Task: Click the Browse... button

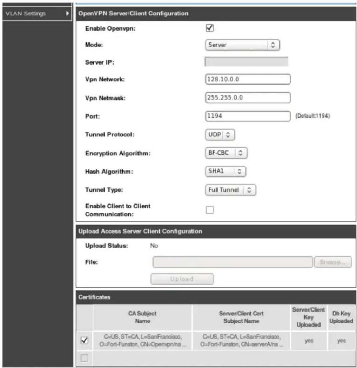Action: coord(333,262)
